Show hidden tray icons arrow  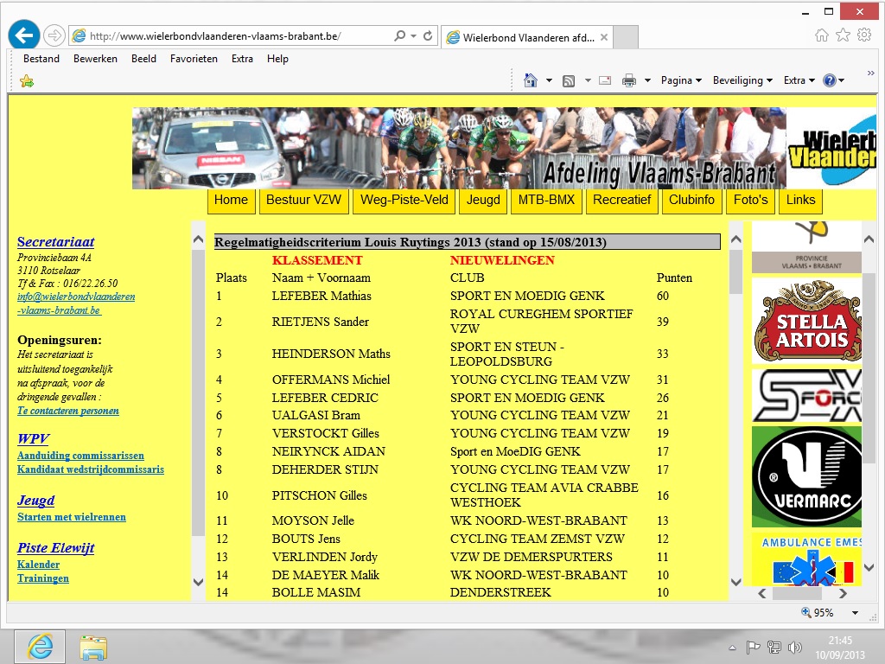coord(733,648)
